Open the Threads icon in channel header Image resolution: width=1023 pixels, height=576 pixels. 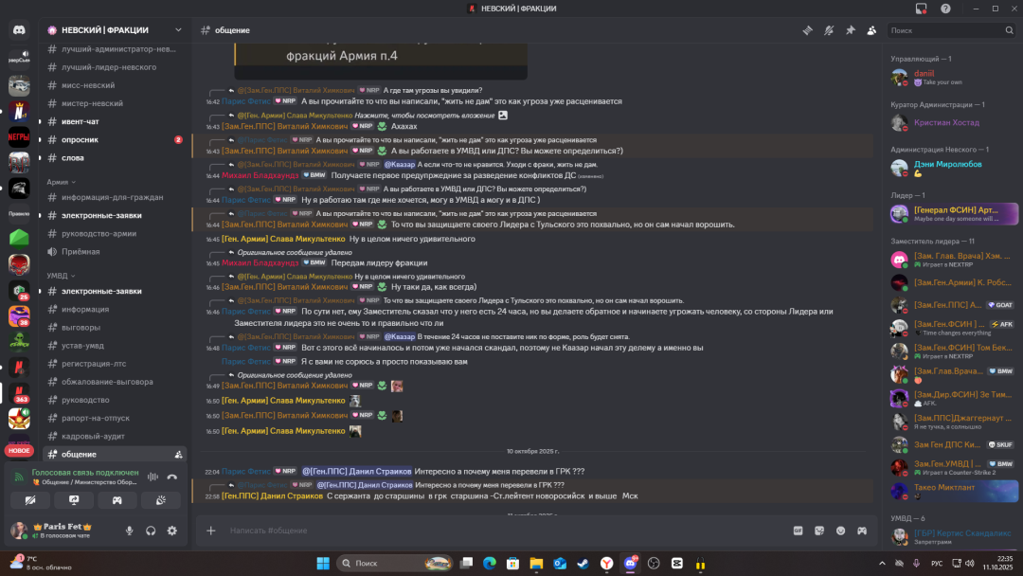[807, 30]
